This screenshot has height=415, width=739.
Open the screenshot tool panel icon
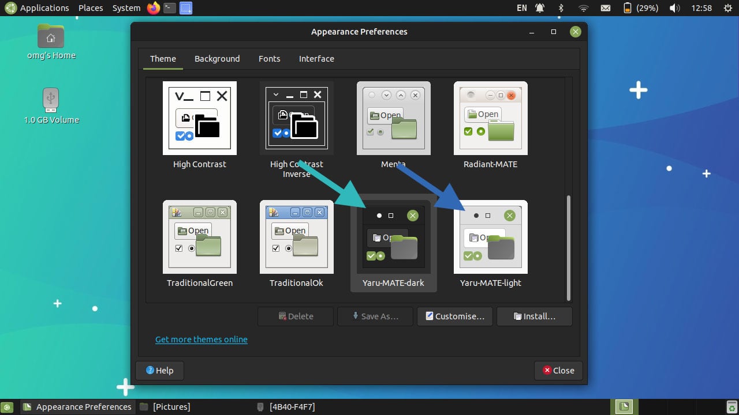click(185, 8)
